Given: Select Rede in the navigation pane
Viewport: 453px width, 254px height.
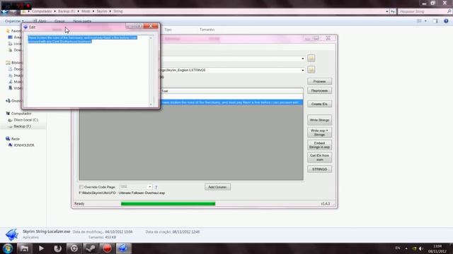Looking at the screenshot, I should click(16, 139).
